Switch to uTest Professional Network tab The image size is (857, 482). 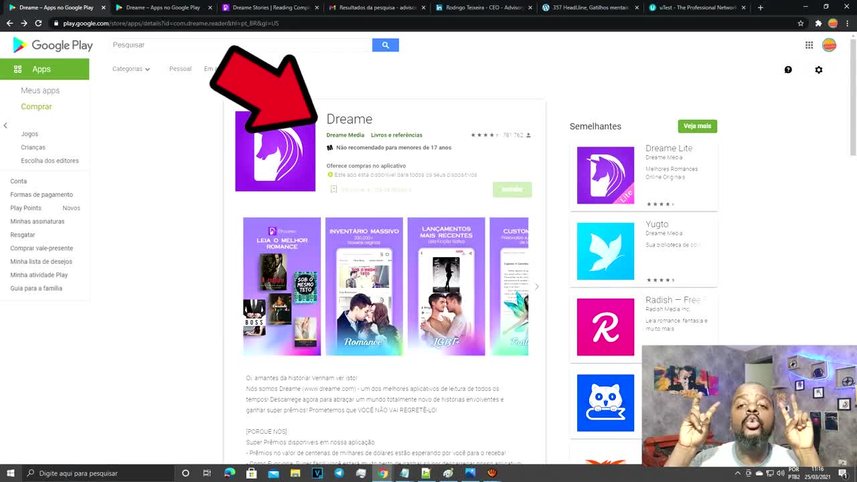pyautogui.click(x=696, y=7)
